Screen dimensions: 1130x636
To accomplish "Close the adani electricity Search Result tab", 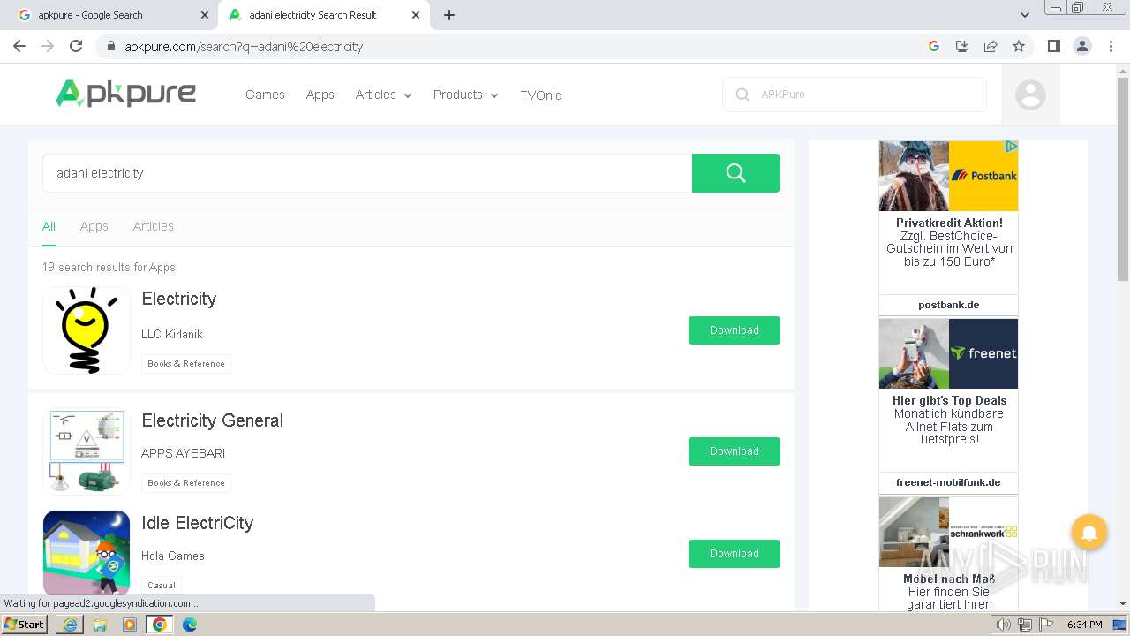I will point(416,15).
